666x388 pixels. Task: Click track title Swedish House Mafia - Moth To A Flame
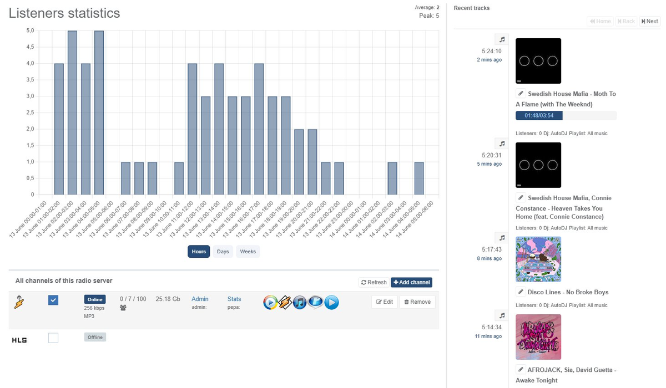(566, 99)
